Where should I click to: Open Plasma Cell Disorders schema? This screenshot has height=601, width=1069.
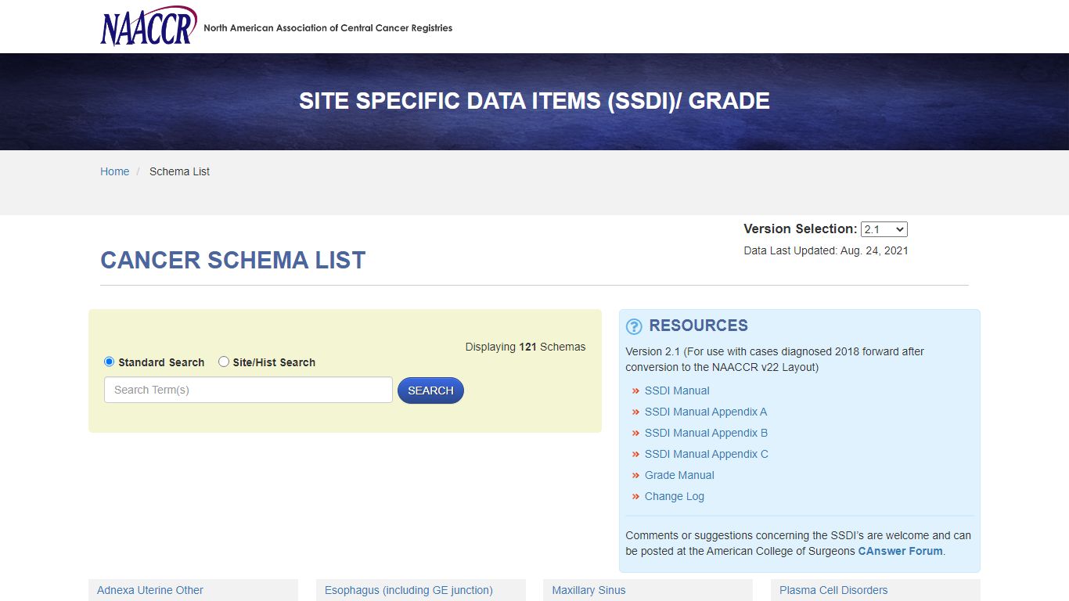833,590
